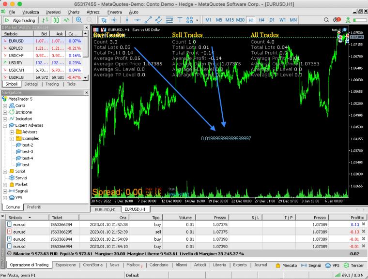Open the Aiuto menu

pyautogui.click(x=134, y=12)
